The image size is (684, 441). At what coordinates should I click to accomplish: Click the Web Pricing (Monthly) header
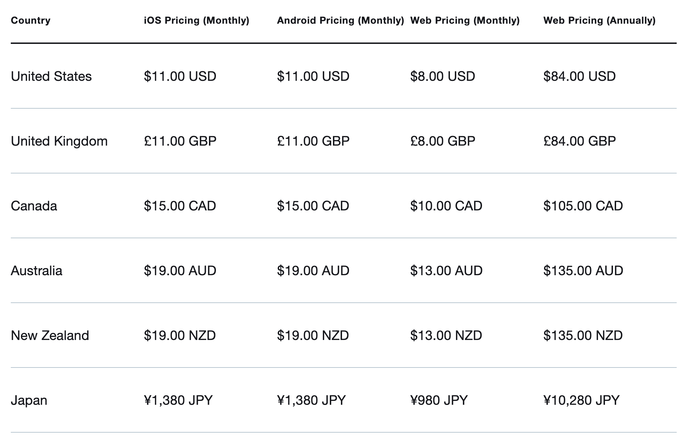click(x=465, y=21)
